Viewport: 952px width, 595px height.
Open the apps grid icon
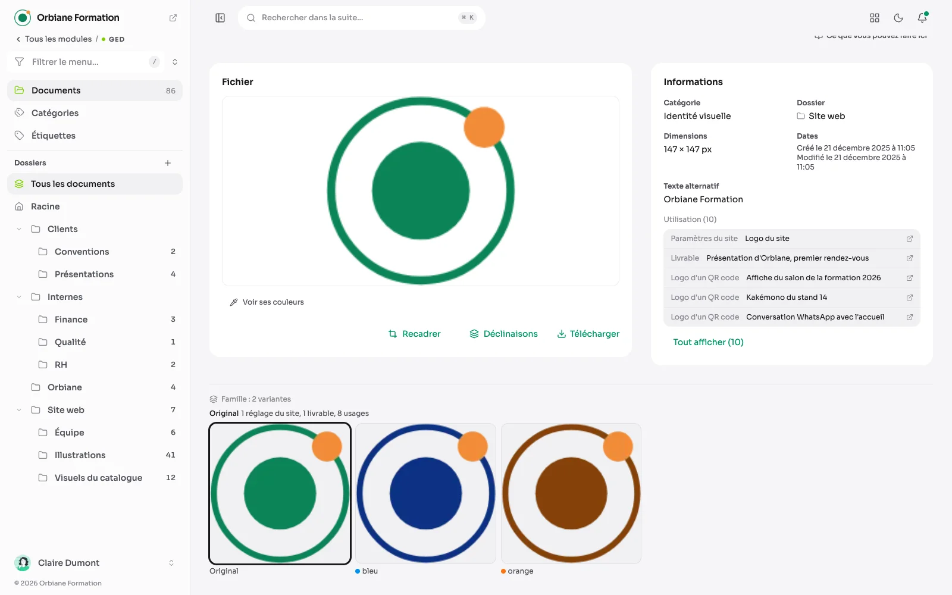click(875, 18)
